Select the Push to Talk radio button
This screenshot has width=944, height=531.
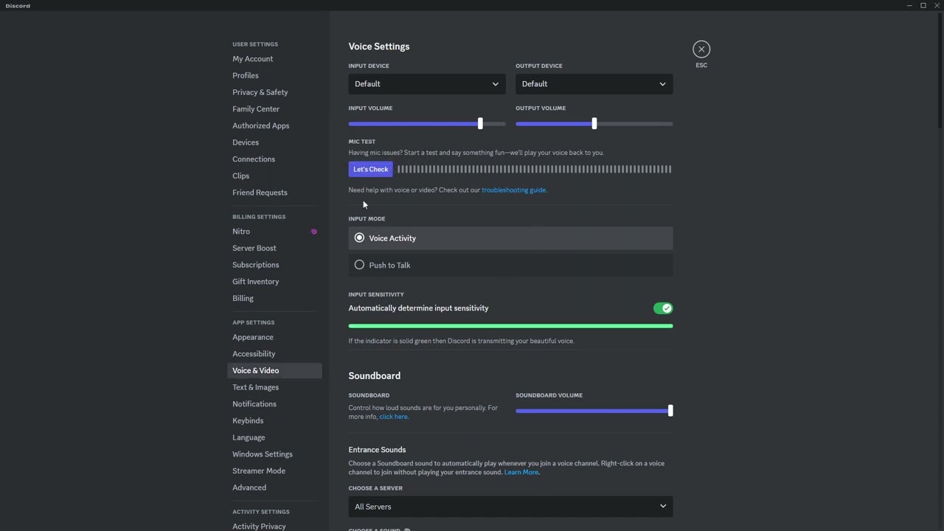(x=359, y=265)
